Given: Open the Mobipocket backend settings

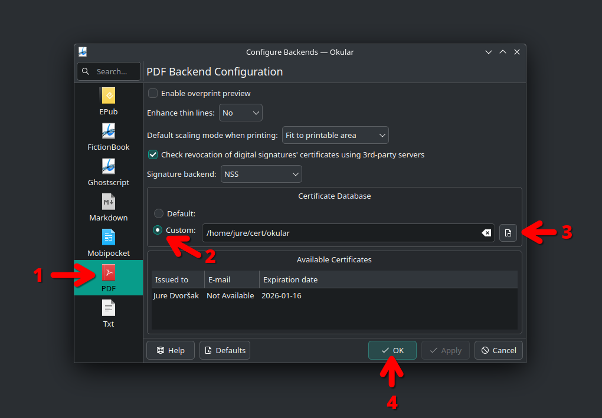Looking at the screenshot, I should [x=108, y=238].
